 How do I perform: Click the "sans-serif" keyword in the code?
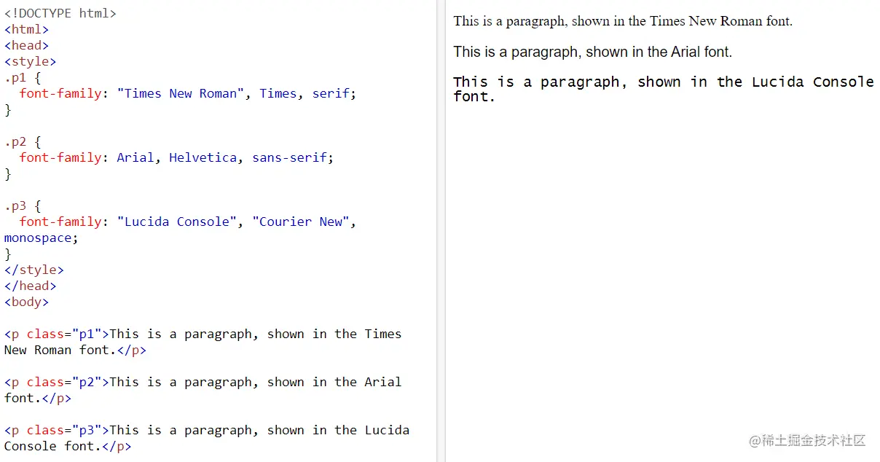tap(290, 157)
